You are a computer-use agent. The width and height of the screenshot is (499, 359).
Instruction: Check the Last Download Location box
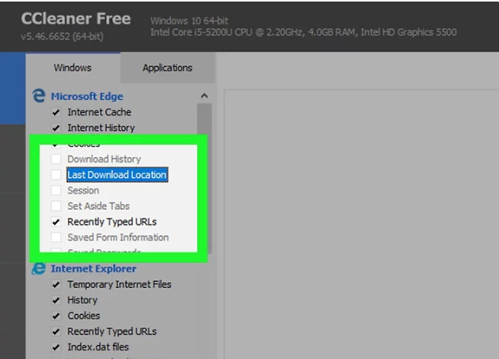pyautogui.click(x=56, y=174)
